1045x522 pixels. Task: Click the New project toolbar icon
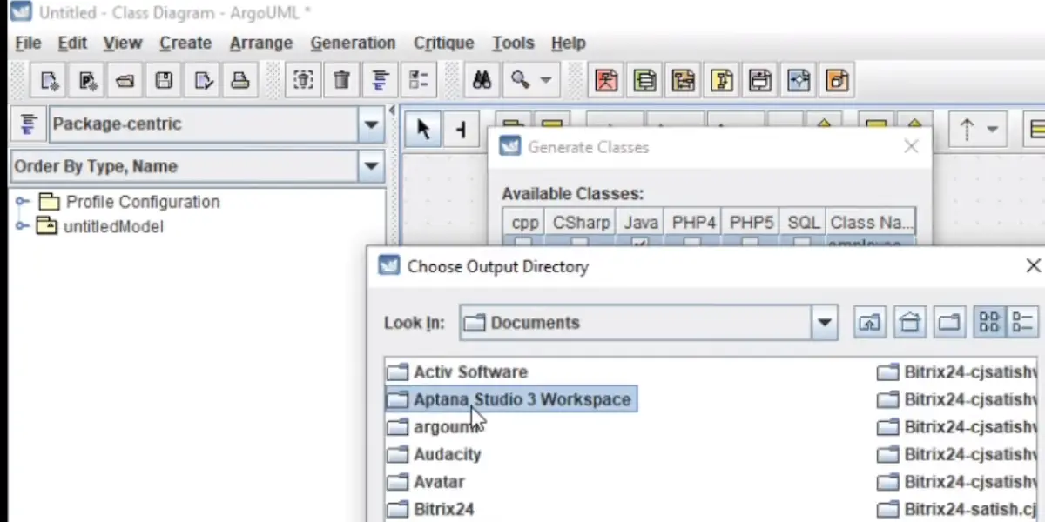49,81
